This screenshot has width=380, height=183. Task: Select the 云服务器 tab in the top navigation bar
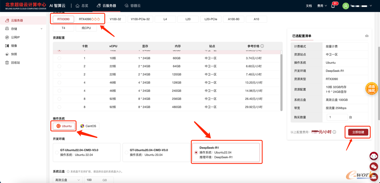(x=106, y=6)
